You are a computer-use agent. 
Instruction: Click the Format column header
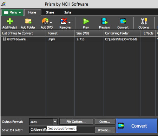click(x=60, y=33)
